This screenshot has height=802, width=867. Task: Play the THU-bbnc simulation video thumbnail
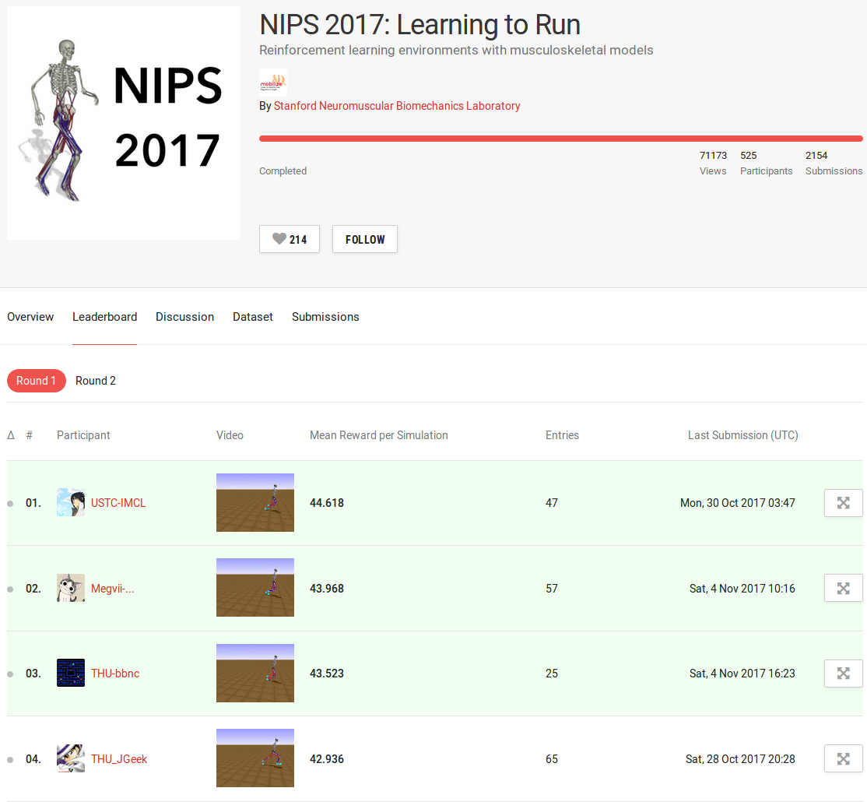(255, 673)
